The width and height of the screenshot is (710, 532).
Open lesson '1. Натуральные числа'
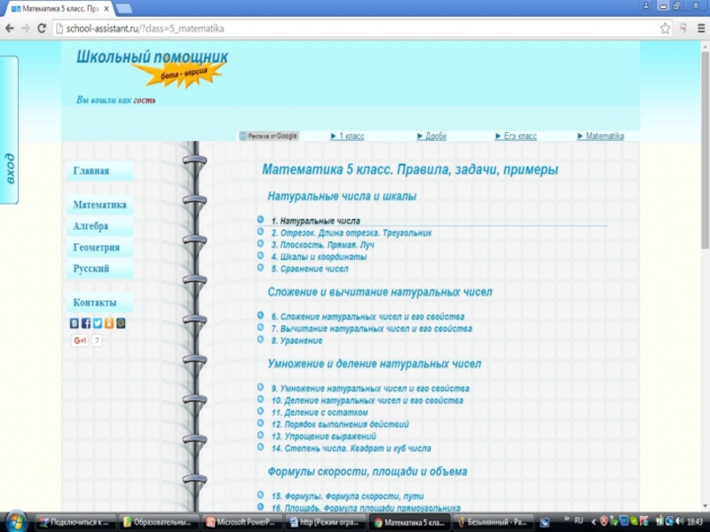click(x=316, y=221)
